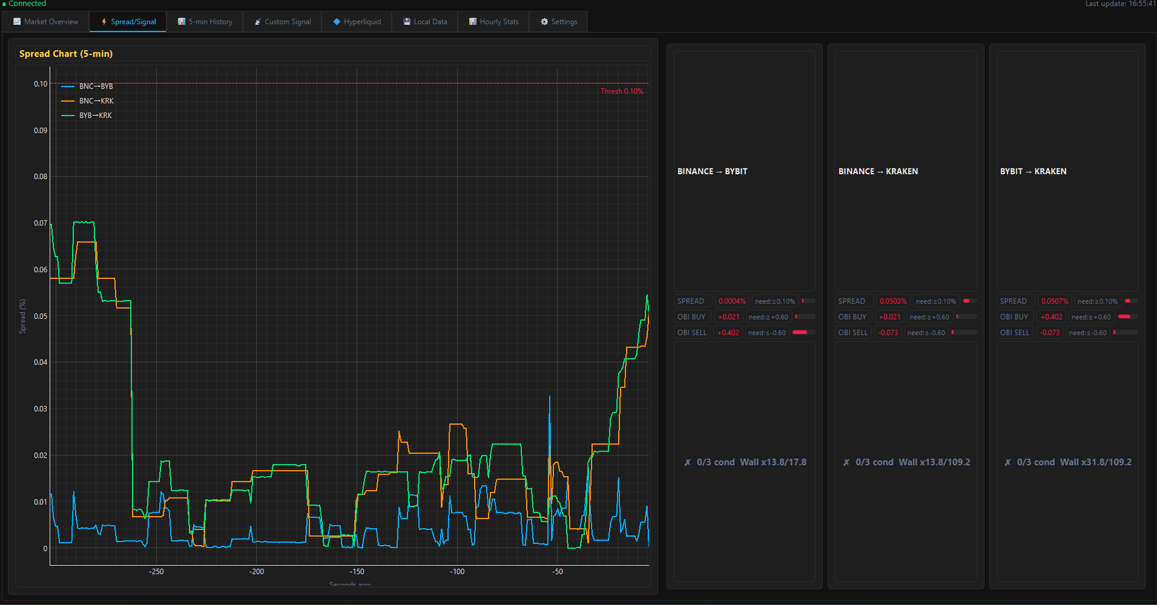Click the X icon in Bybit→Kraken conditions

click(x=1007, y=462)
